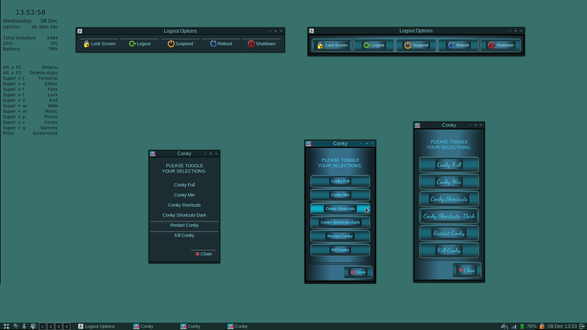Image resolution: width=587 pixels, height=330 pixels.
Task: Click the cascading windows panel icon
Action: (16, 326)
